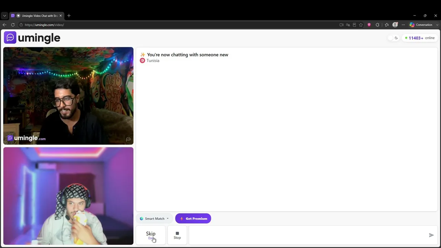Open the camera permission icon in address bar
The image size is (441, 248).
click(x=341, y=25)
